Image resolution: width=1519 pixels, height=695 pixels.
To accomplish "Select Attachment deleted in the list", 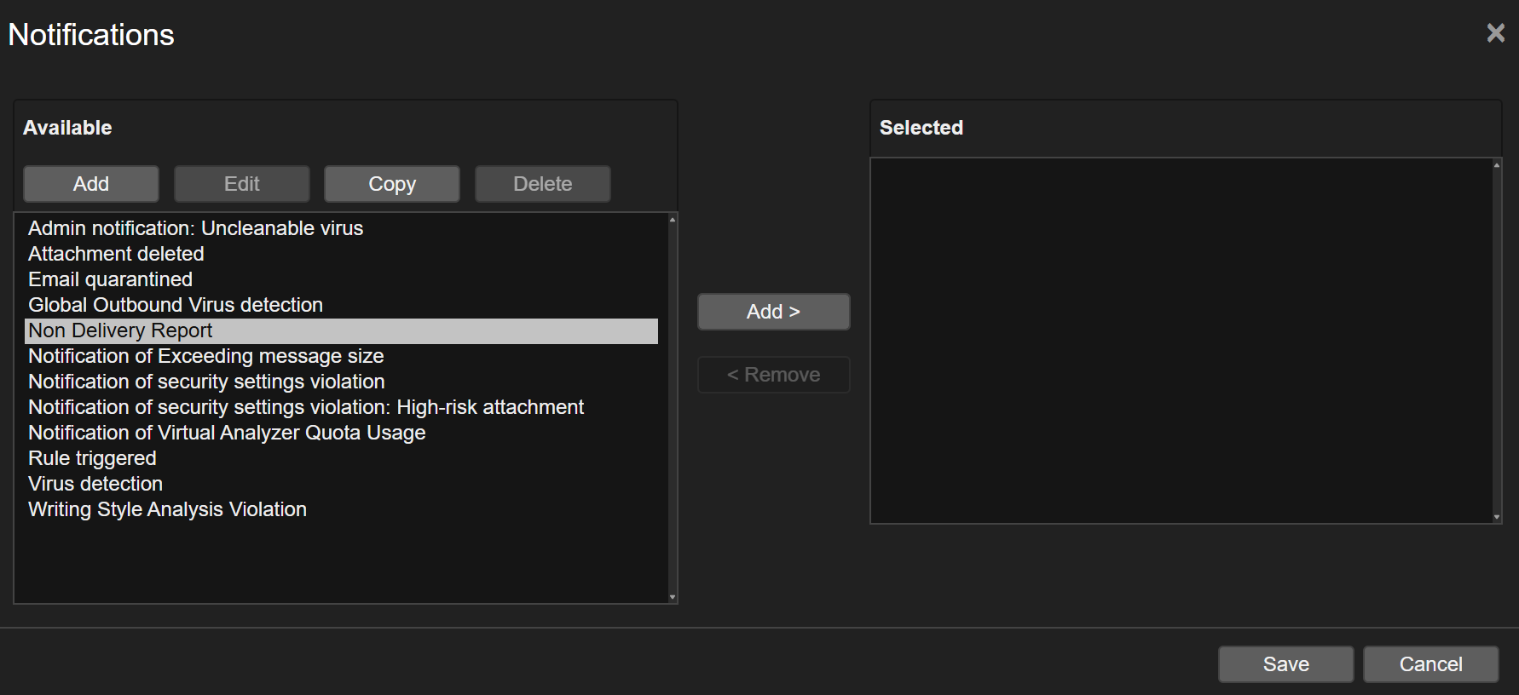I will click(x=116, y=254).
